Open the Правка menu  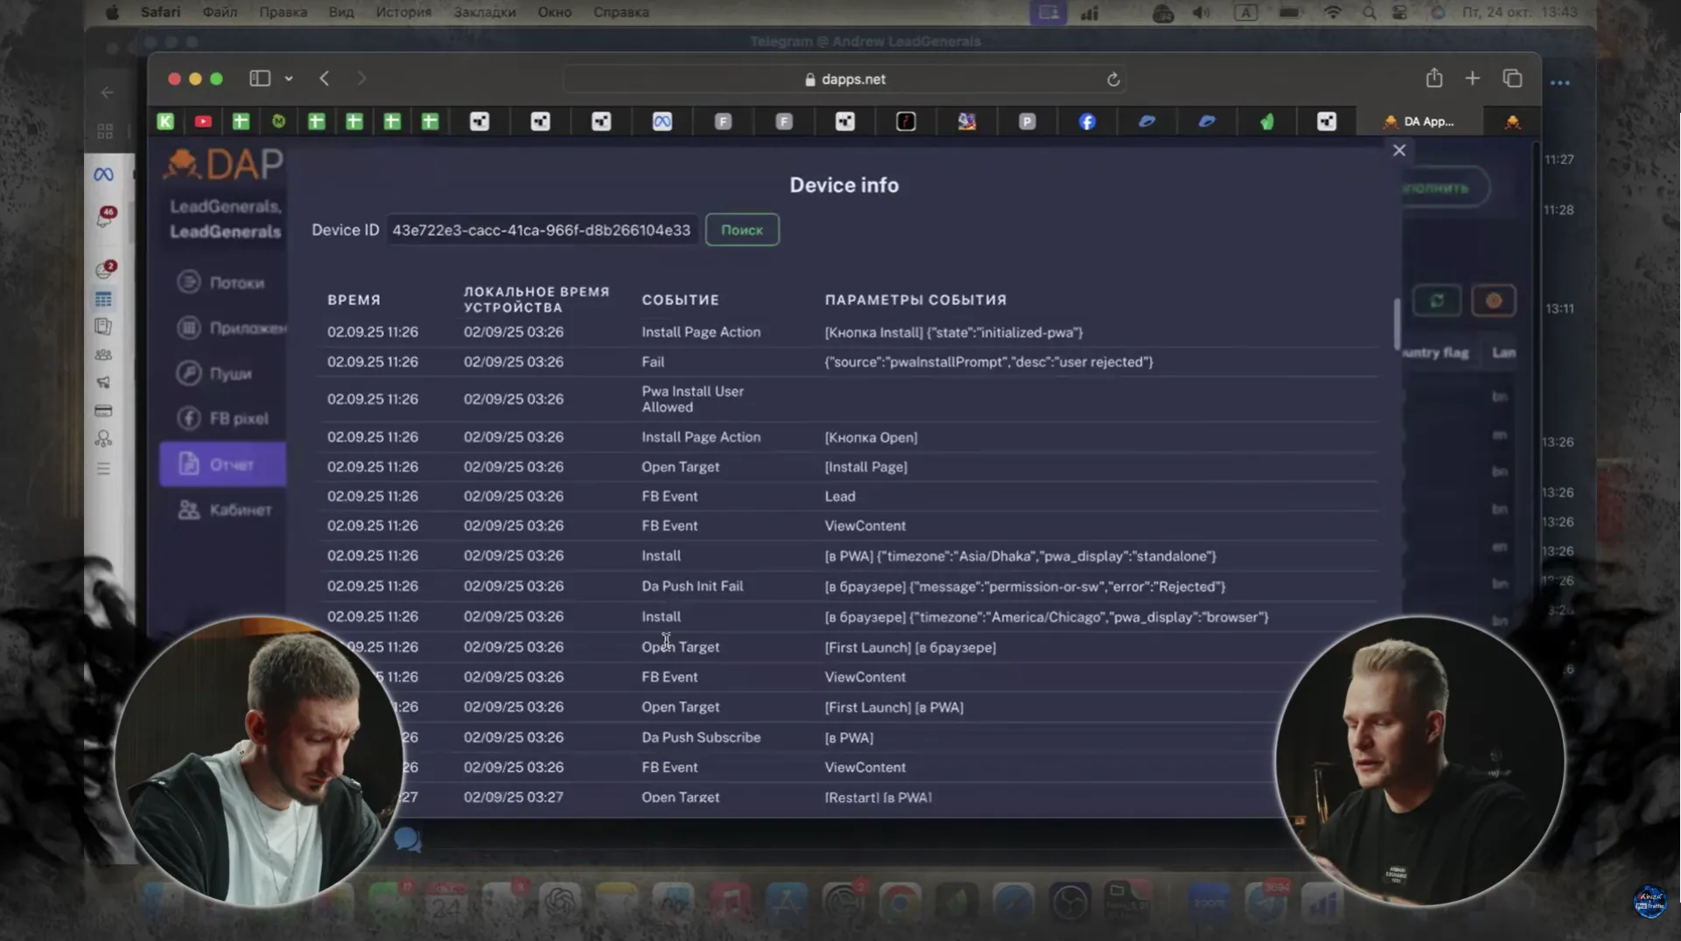283,12
